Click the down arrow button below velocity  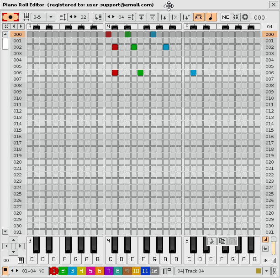pos(265,248)
